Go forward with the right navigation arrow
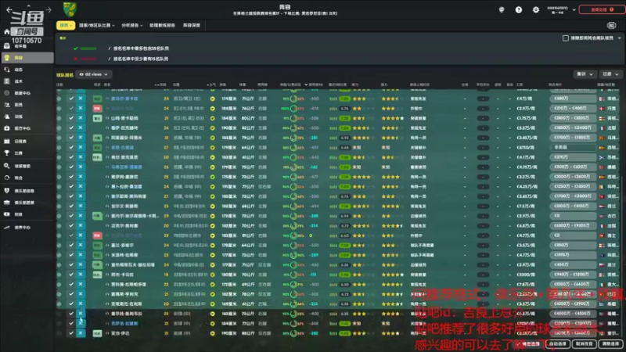The height and width of the screenshot is (352, 626). click(49, 9)
